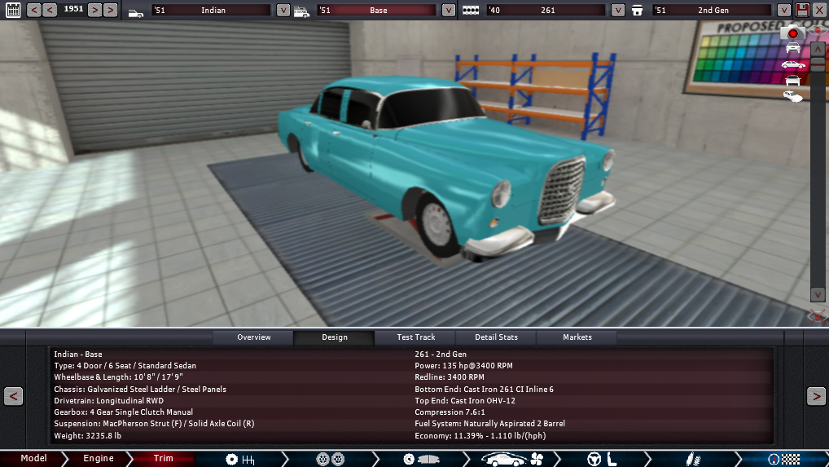Go to the Engine designer step
829x467 pixels.
[99, 459]
